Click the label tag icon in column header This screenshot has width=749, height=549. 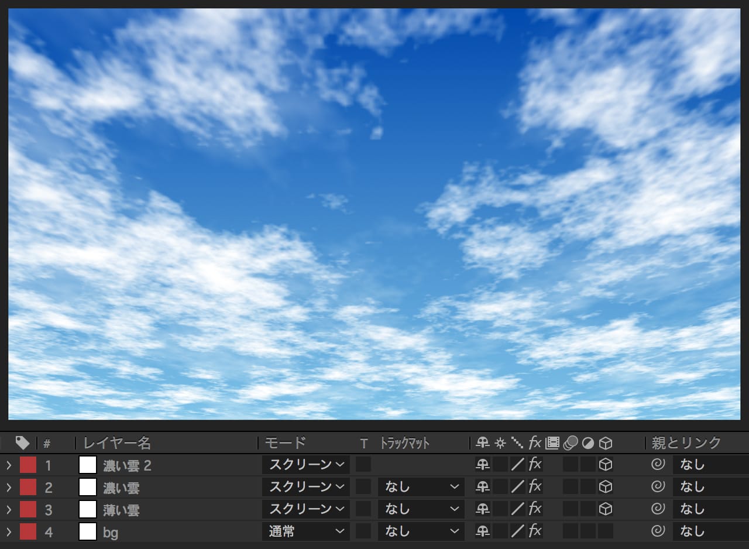tap(23, 443)
